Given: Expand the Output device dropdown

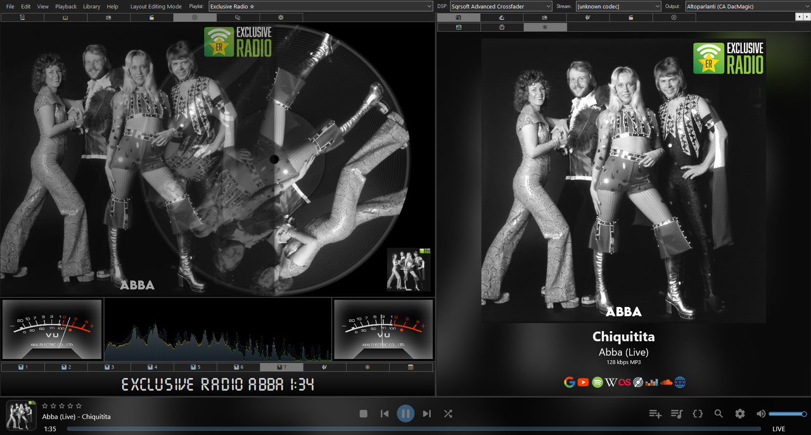Looking at the screenshot, I should (x=748, y=6).
